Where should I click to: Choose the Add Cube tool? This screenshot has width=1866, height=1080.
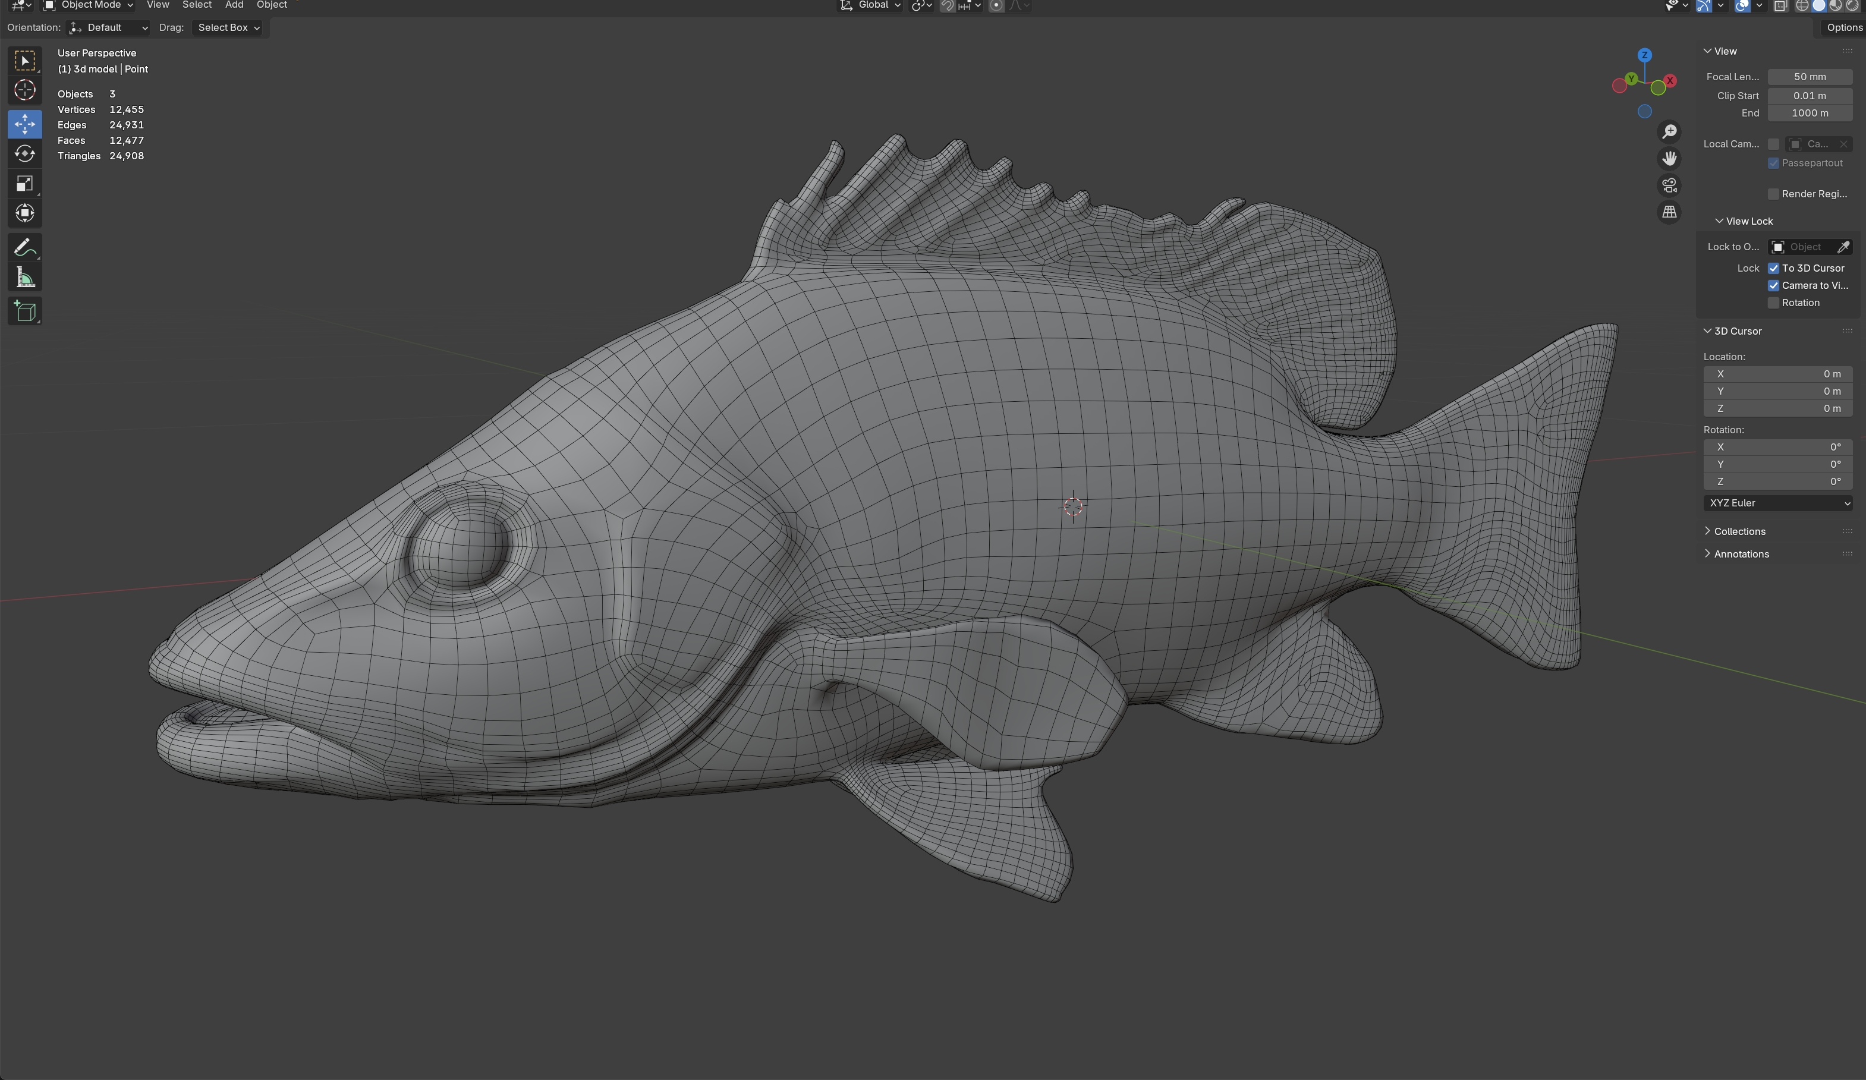point(24,311)
